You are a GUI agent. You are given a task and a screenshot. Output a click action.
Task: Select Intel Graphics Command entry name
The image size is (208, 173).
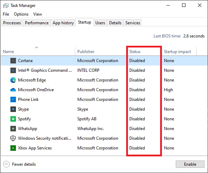pos(45,70)
